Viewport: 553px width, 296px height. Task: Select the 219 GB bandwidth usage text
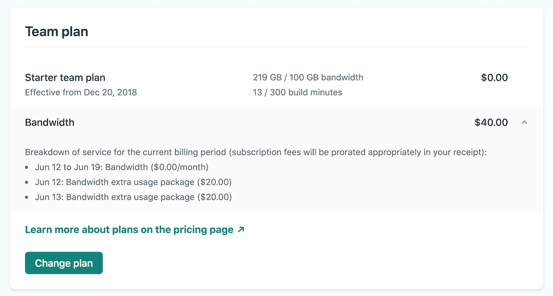click(308, 77)
